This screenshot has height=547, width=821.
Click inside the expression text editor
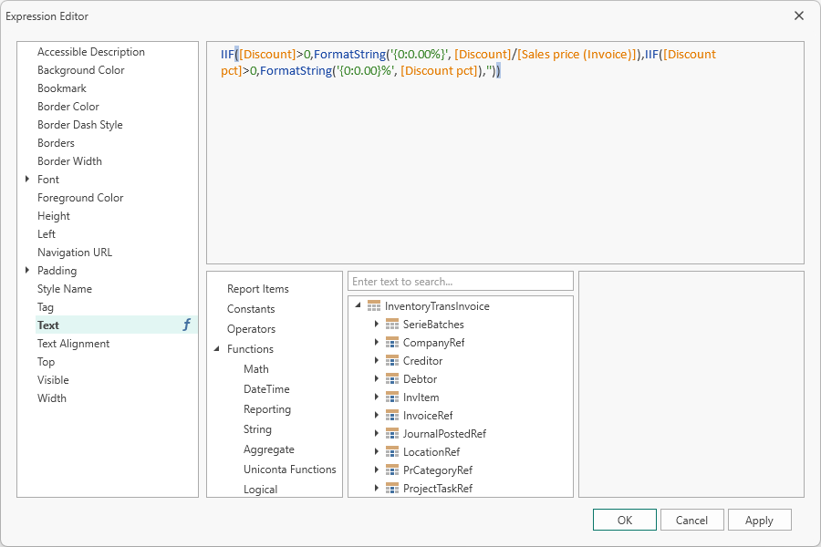point(505,153)
